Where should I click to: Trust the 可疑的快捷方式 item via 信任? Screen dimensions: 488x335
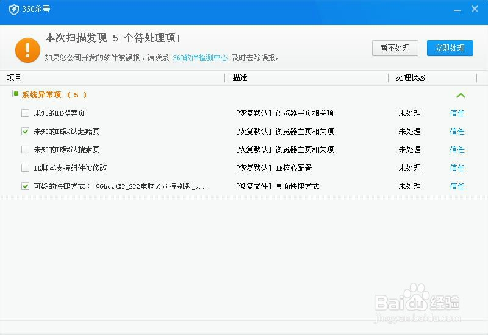[457, 186]
